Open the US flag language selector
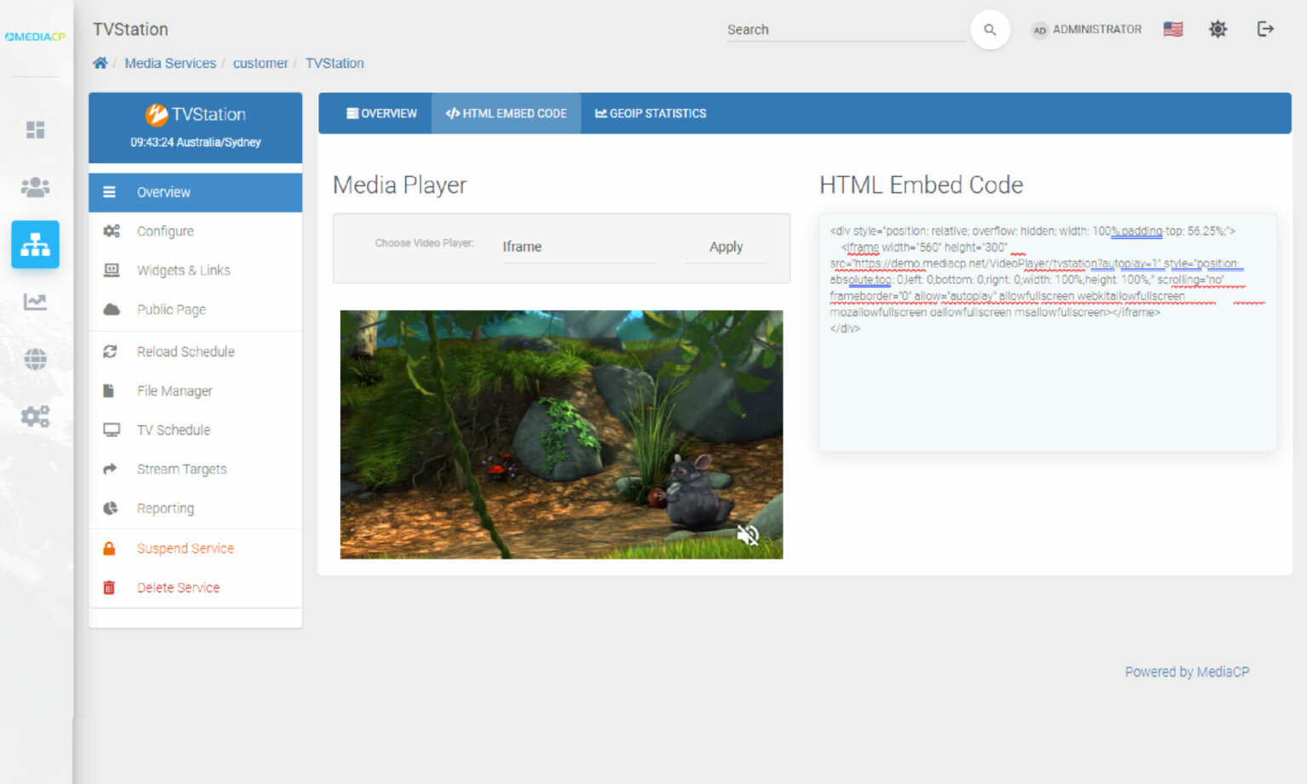 (1173, 29)
